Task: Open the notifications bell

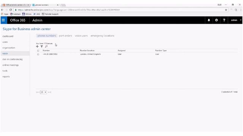Action: [209, 20]
